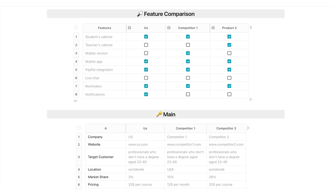This screenshot has width=334, height=195.
Task: Click the checkbox icon in Competitor 1 header
Action: 169,28
